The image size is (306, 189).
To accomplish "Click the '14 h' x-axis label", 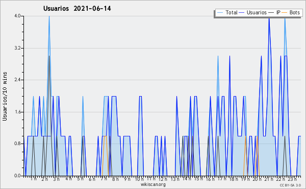I will coord(187,179).
